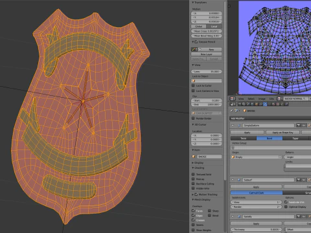Click the pin icon in properties breadcrumb
Viewport: 311px width, 233px height.
click(231, 111)
